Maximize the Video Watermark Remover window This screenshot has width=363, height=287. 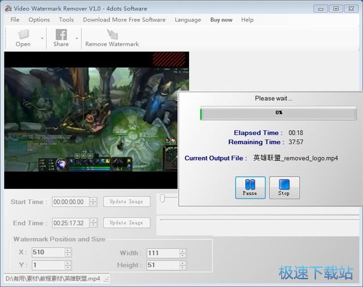click(x=336, y=9)
